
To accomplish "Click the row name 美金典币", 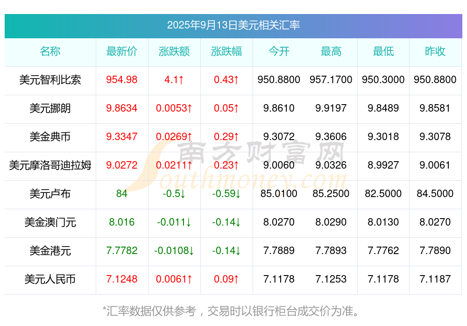I will [50, 137].
